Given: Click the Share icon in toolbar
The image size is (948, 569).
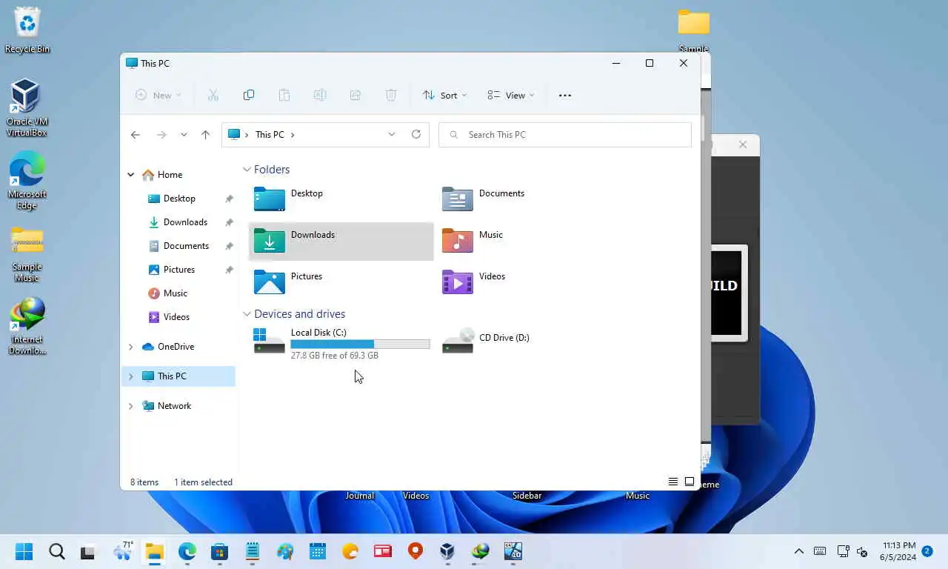Looking at the screenshot, I should click(355, 95).
